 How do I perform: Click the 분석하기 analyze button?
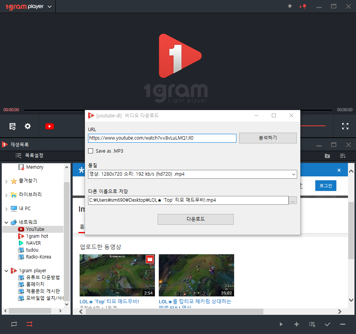(x=268, y=138)
